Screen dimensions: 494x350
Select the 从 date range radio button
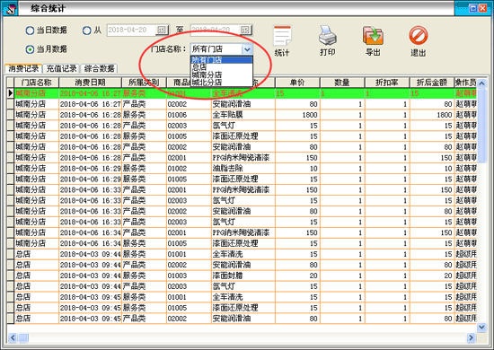coord(86,31)
